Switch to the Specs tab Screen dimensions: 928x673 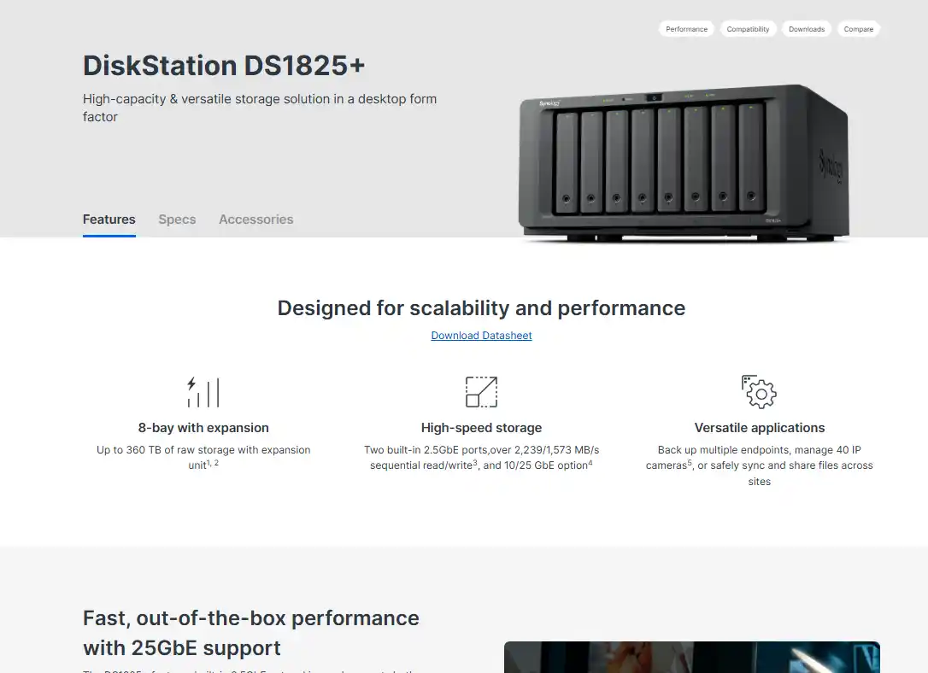tap(177, 219)
